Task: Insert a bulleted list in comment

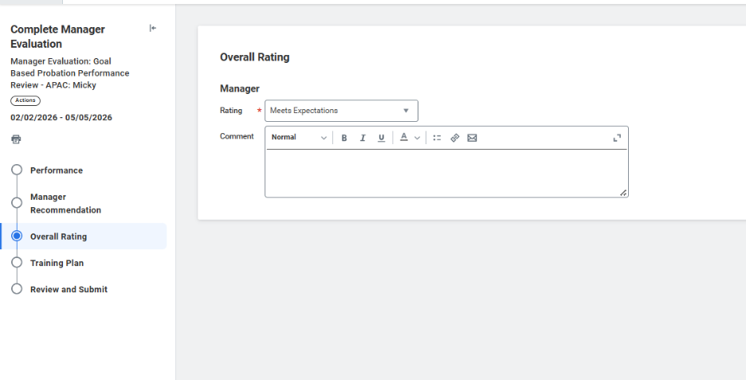Action: pos(437,138)
